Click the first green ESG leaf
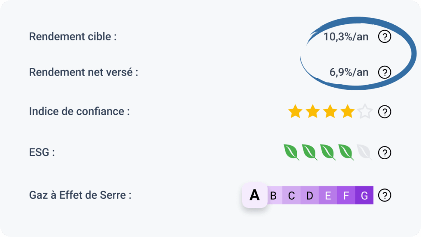Image resolution: width=421 pixels, height=237 pixels. pyautogui.click(x=291, y=152)
